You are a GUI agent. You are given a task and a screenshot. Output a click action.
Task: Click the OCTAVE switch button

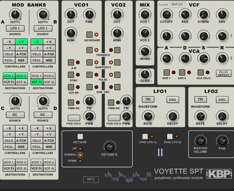click(x=80, y=137)
